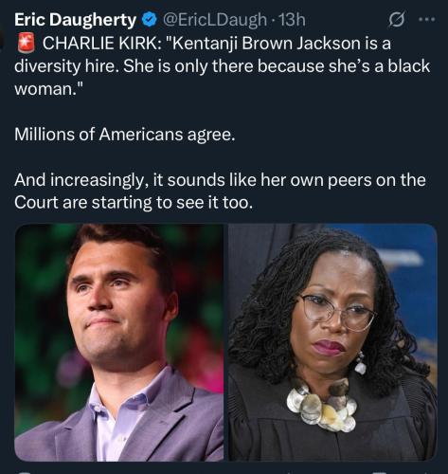The height and width of the screenshot is (474, 448).
Task: Open Eric Daugherty's profile via display name
Action: point(75,20)
